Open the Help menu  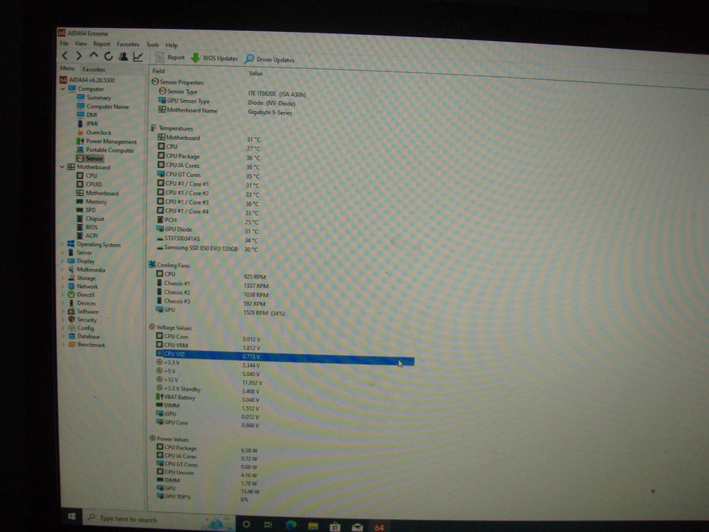172,46
